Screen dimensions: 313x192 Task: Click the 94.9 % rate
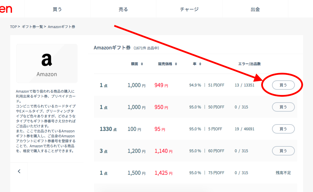click(x=195, y=85)
